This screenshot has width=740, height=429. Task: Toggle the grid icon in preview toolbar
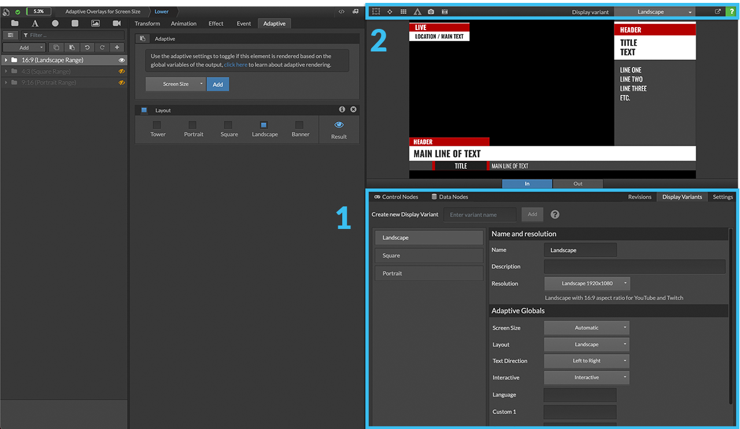404,12
